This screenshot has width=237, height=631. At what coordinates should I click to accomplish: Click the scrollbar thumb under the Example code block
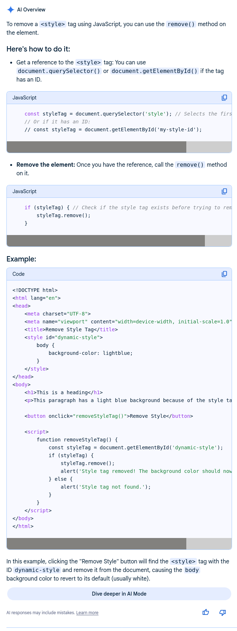(96, 543)
